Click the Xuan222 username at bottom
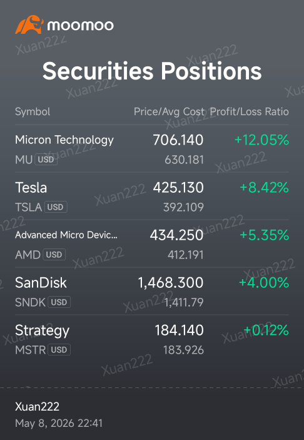304x440 pixels. pos(37,407)
